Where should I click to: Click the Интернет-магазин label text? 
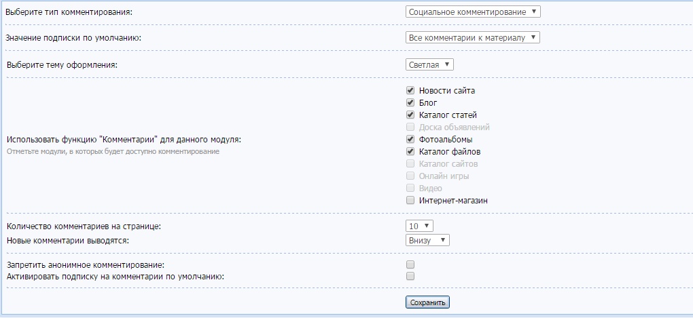453,201
